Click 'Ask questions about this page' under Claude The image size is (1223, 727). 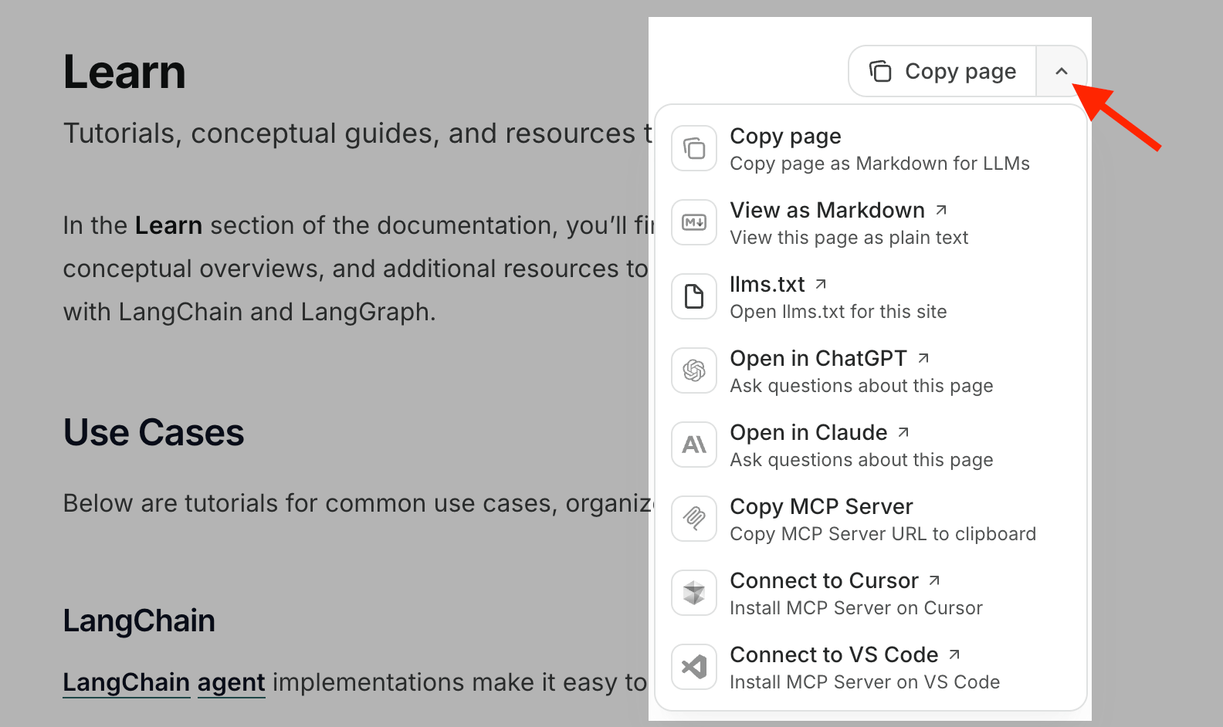coord(862,460)
